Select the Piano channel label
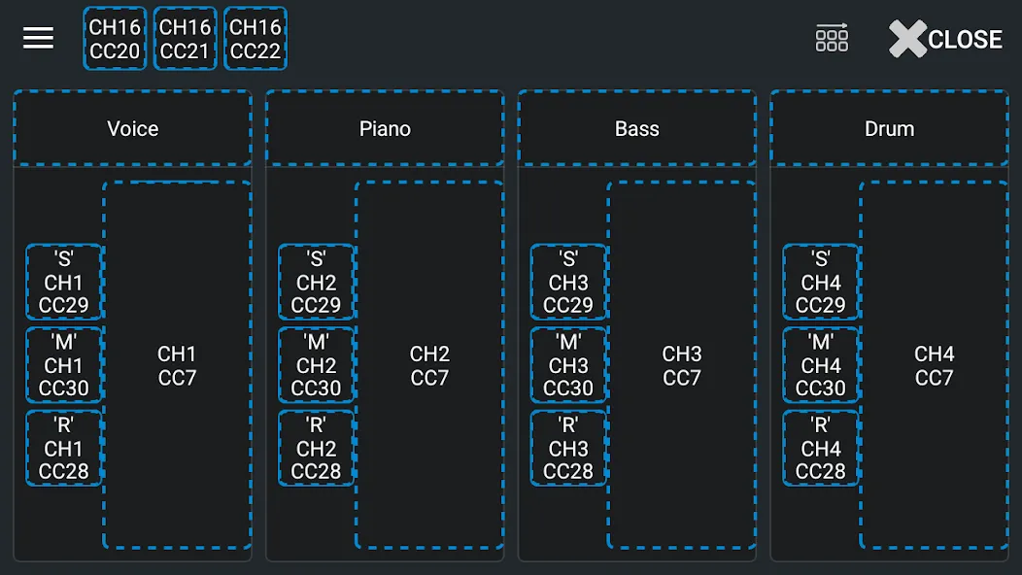1022x575 pixels. [386, 128]
